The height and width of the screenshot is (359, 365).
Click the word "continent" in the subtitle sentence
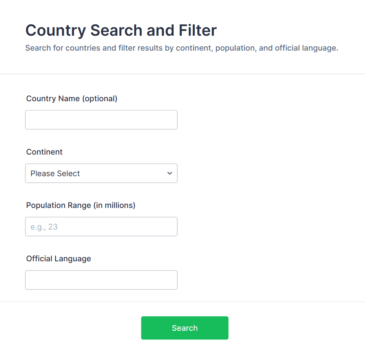pos(193,48)
